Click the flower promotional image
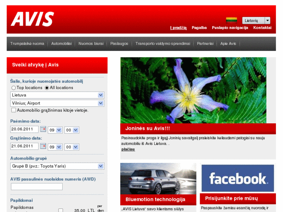 tap(193, 90)
